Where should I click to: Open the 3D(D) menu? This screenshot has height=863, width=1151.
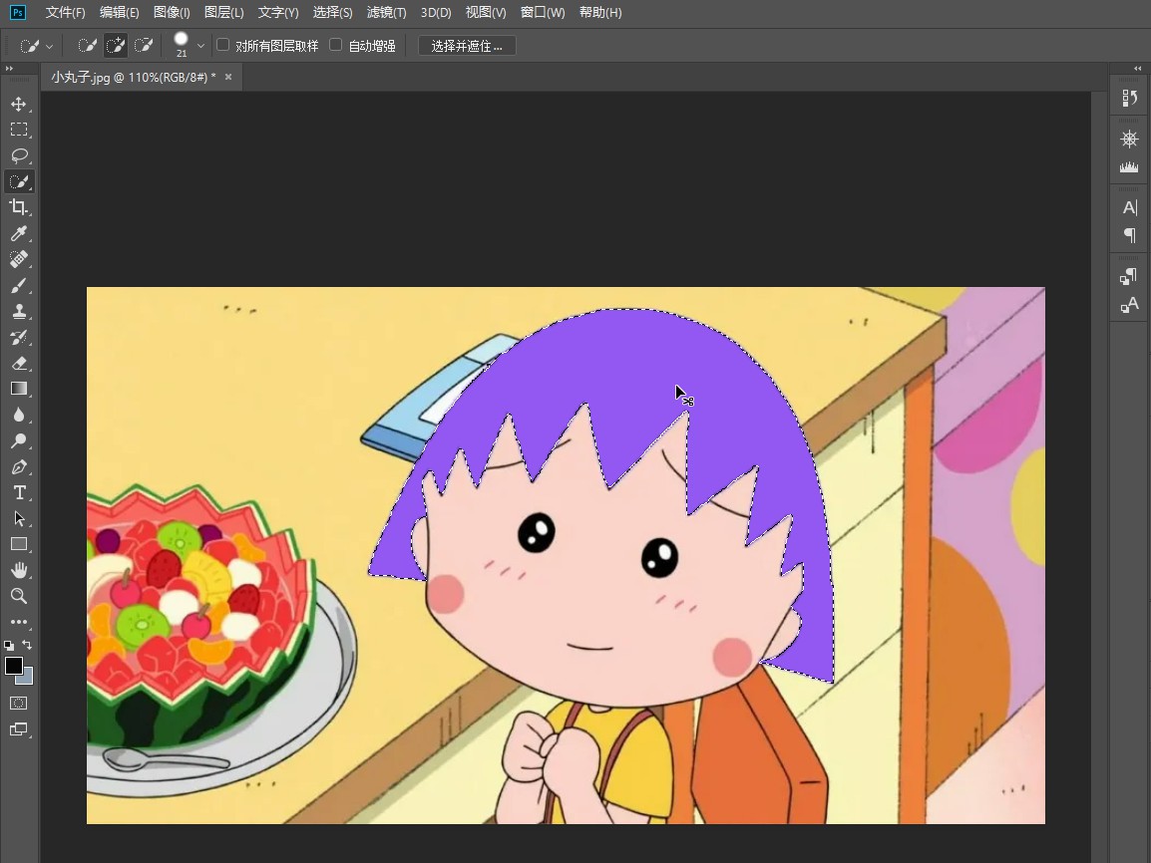[x=436, y=13]
